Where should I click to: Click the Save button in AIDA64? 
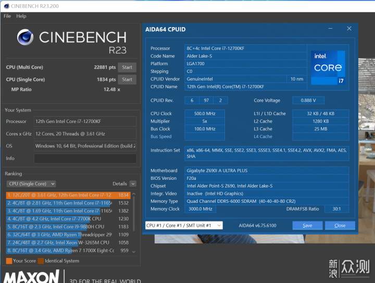point(307,225)
